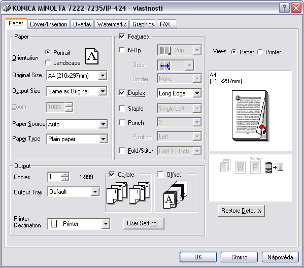Choose Paper view radio button

pos(234,52)
